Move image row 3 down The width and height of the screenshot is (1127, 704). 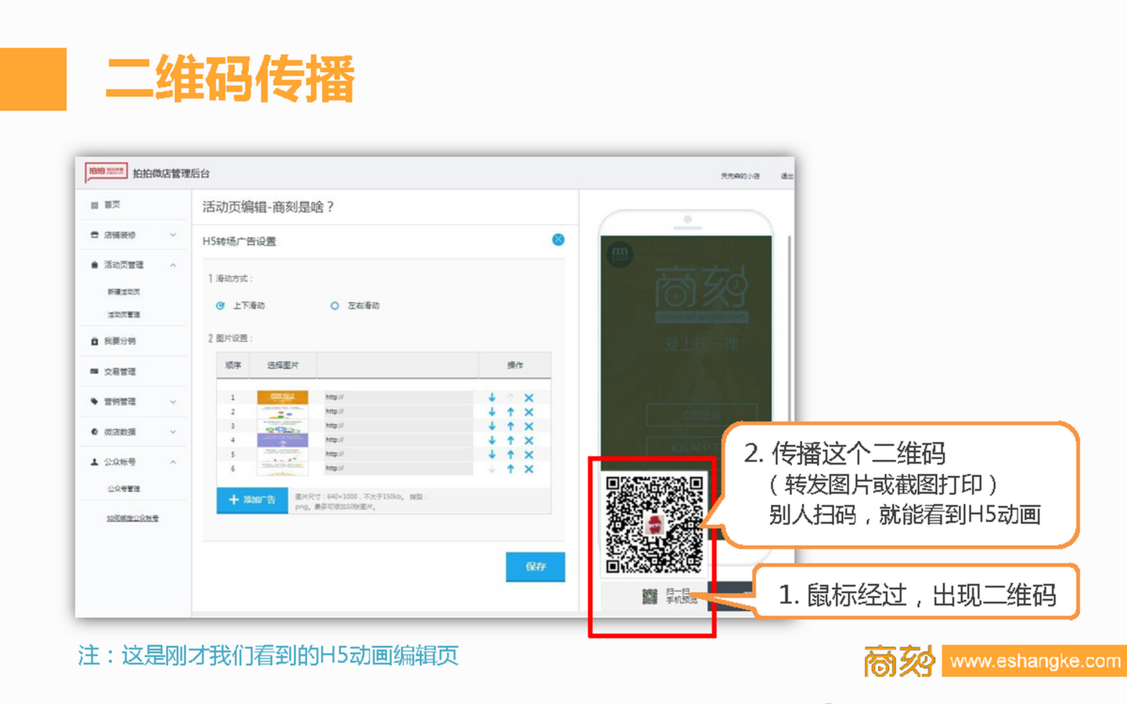click(492, 426)
